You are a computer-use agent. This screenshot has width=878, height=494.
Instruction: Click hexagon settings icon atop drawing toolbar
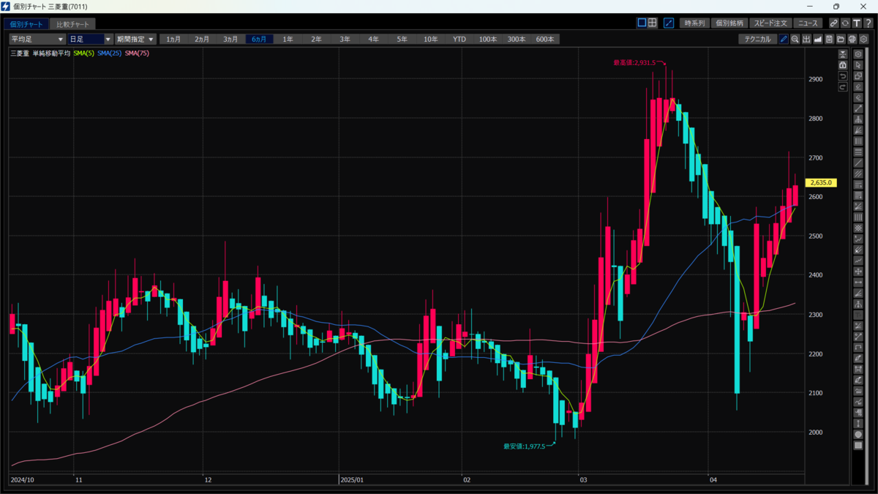858,54
